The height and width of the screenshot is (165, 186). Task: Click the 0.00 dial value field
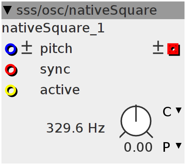point(138,147)
